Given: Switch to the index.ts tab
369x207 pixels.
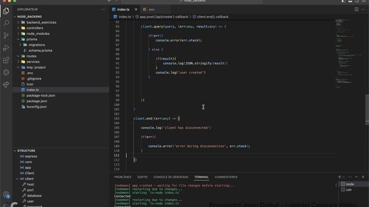Looking at the screenshot, I should pos(123,9).
